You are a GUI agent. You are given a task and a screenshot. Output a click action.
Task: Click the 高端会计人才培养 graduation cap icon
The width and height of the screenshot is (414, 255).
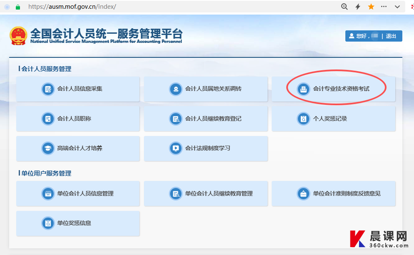point(48,148)
